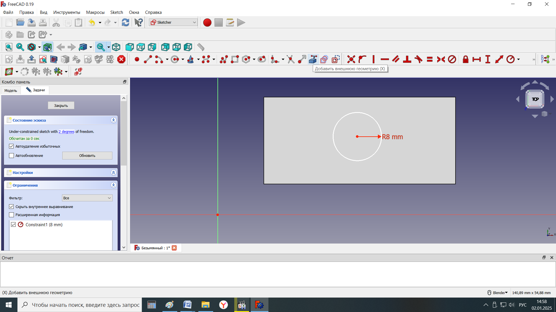Viewport: 556px width, 312px height.
Task: Click the What's This help icon
Action: click(138, 23)
